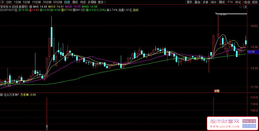Toggle the right side panel icon
This screenshot has width=259, height=131.
245,7
